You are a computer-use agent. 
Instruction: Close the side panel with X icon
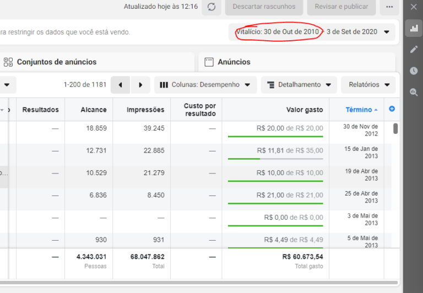[x=414, y=7]
